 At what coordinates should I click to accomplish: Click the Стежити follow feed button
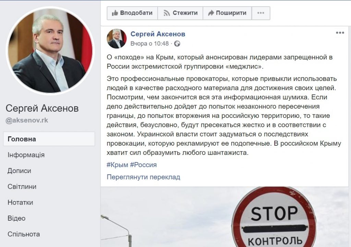click(180, 13)
